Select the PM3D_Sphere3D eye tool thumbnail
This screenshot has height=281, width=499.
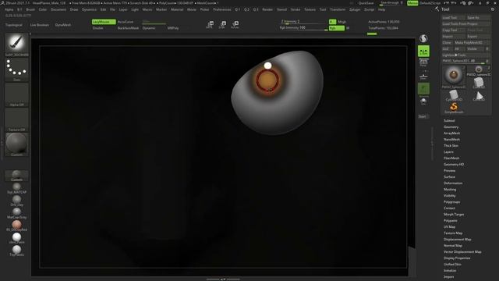pyautogui.click(x=454, y=76)
